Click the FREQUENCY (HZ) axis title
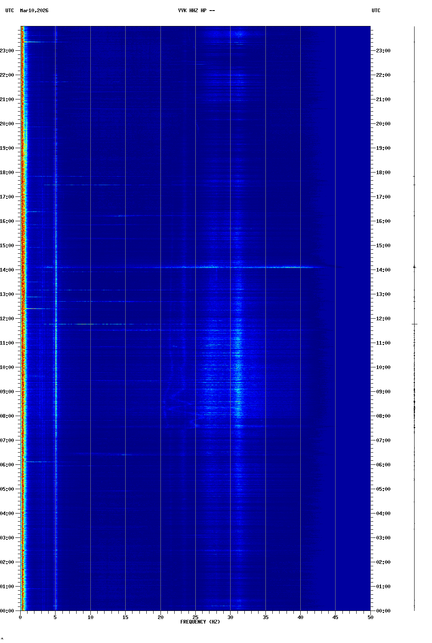 (x=200, y=622)
